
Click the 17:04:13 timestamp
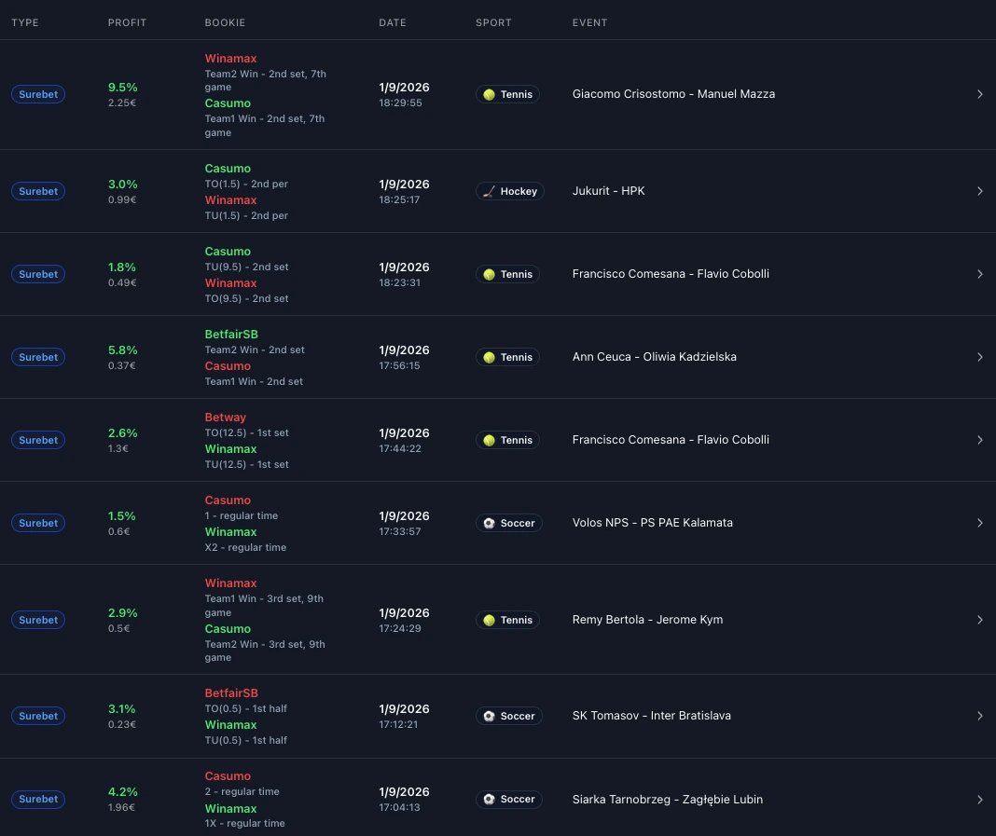point(399,807)
